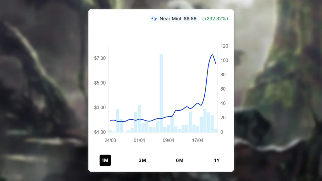The width and height of the screenshot is (322, 181).
Task: Switch the chart to 6M history
Action: pos(180,160)
